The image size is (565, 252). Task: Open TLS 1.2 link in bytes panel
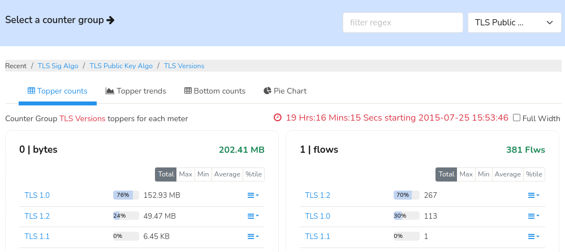coord(37,216)
